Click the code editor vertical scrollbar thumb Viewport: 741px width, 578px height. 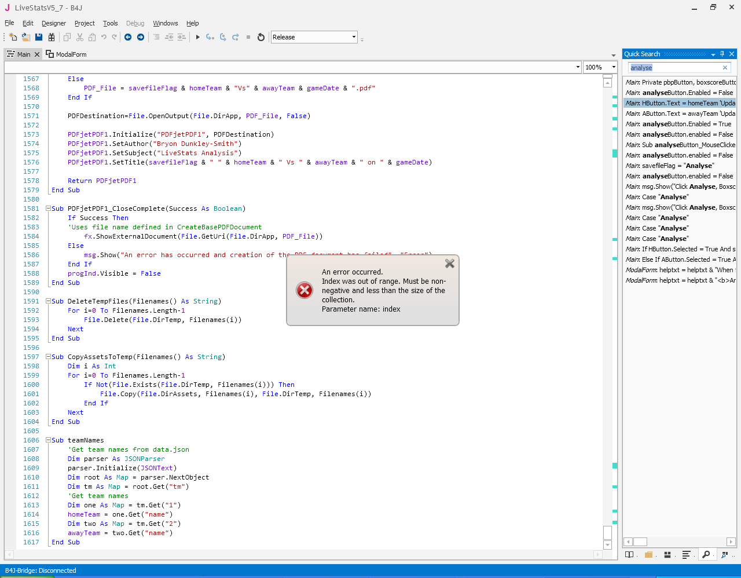[x=607, y=532]
